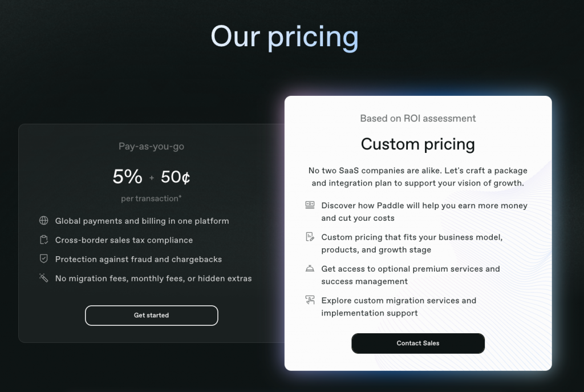Click the service bell icon for premium services
Image resolution: width=584 pixels, height=392 pixels.
point(310,268)
